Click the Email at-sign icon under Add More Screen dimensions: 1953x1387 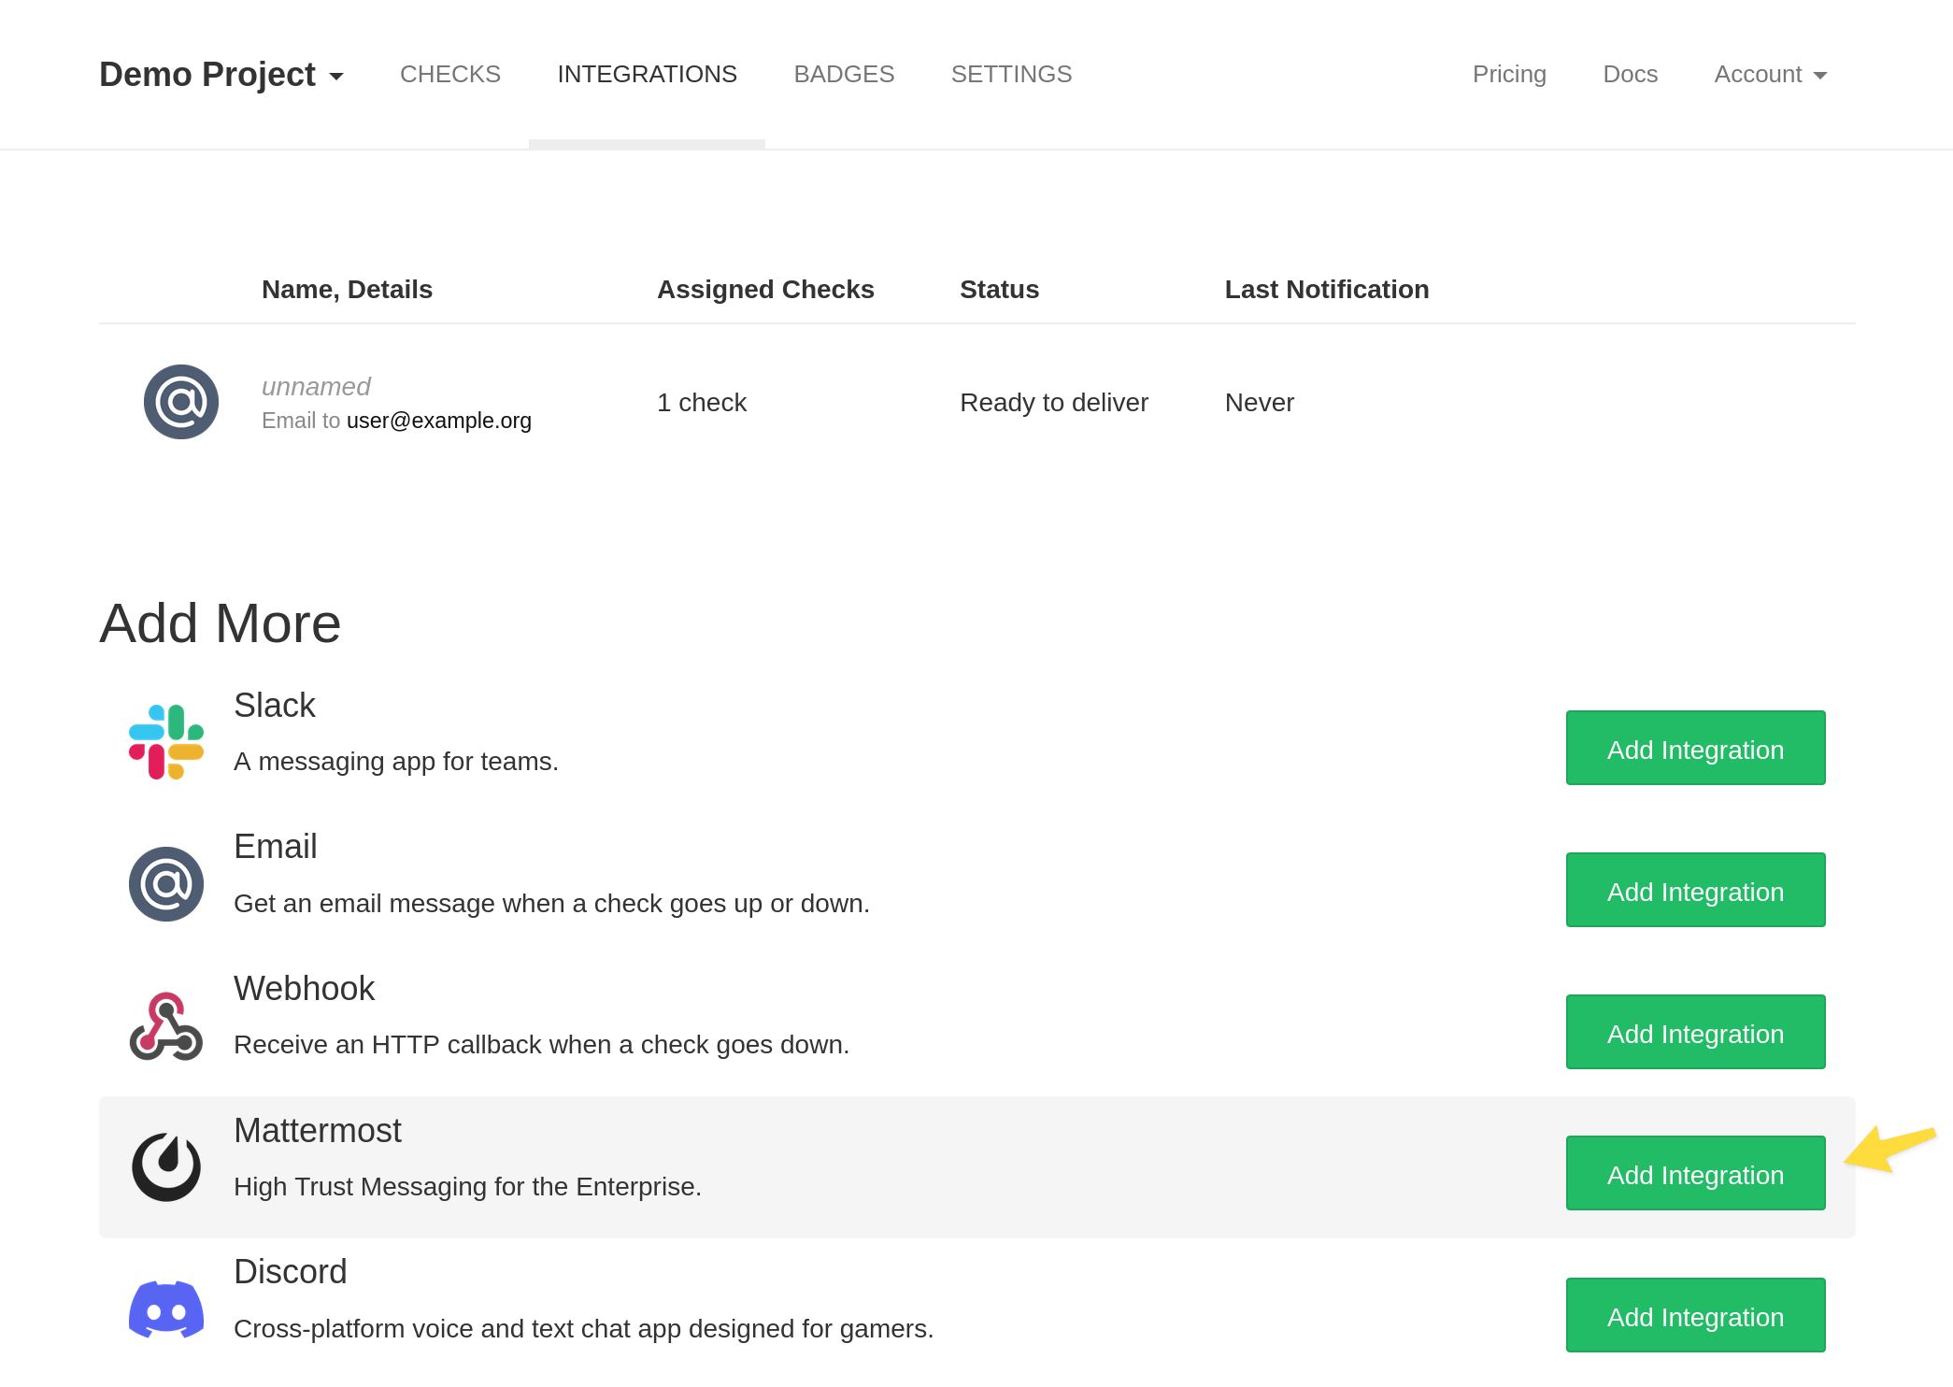pos(166,882)
